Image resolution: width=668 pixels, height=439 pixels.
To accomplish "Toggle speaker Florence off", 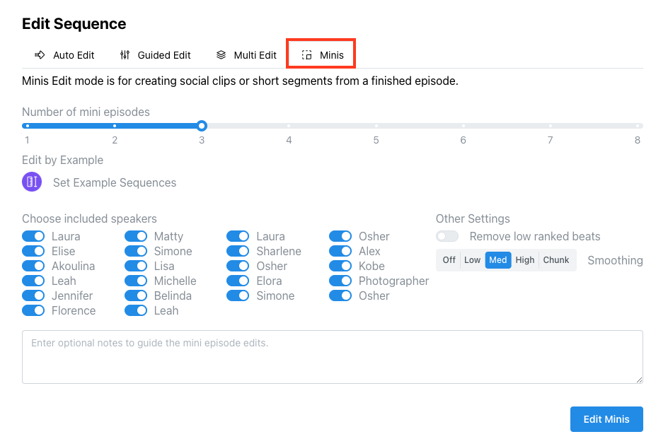I will coord(33,311).
